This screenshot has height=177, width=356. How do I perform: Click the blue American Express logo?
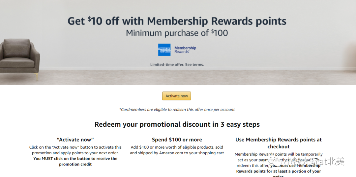coord(164,50)
